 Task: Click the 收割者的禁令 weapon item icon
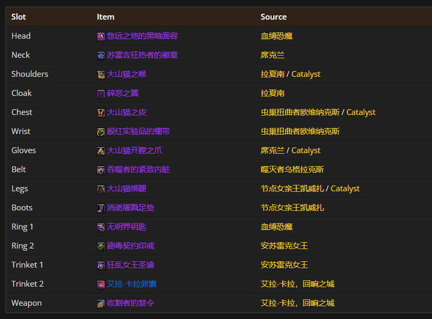coord(101,303)
